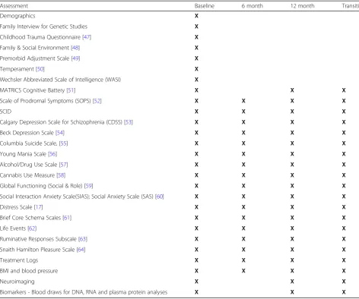Follow citation [58] for Cannabis Use Measure

(x=61, y=175)
